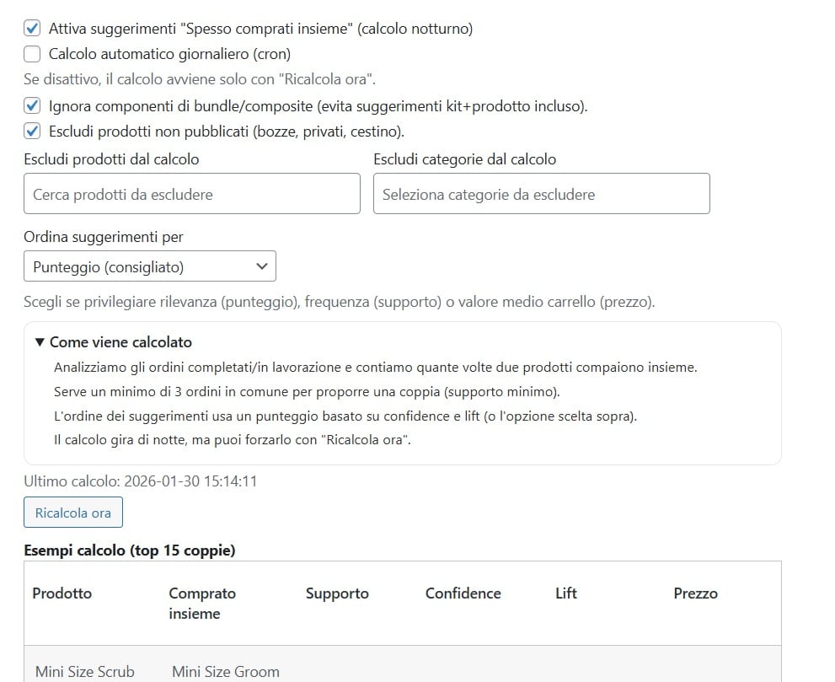Select the "Punteggio (consigliato)" combo box
The height and width of the screenshot is (682, 835).
(x=150, y=266)
